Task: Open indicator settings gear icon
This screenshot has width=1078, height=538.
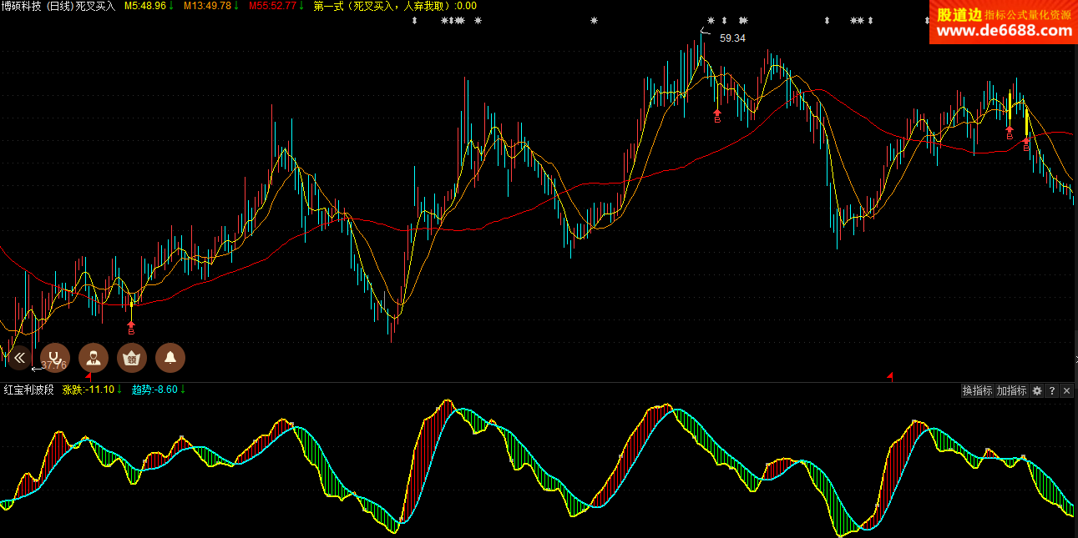Action: (x=1037, y=390)
